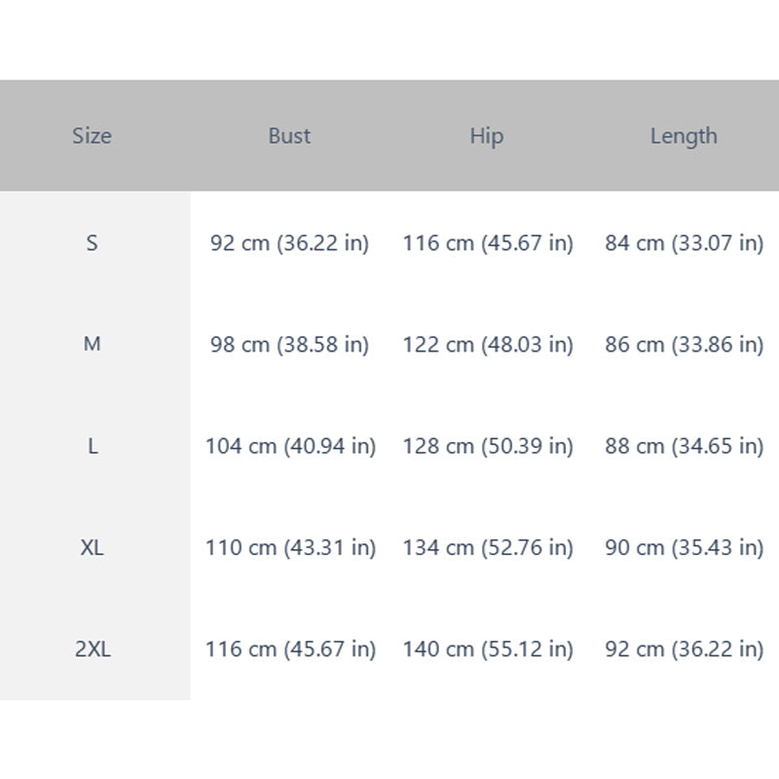
Task: Click the 110 cm bust measurement
Action: coord(290,548)
